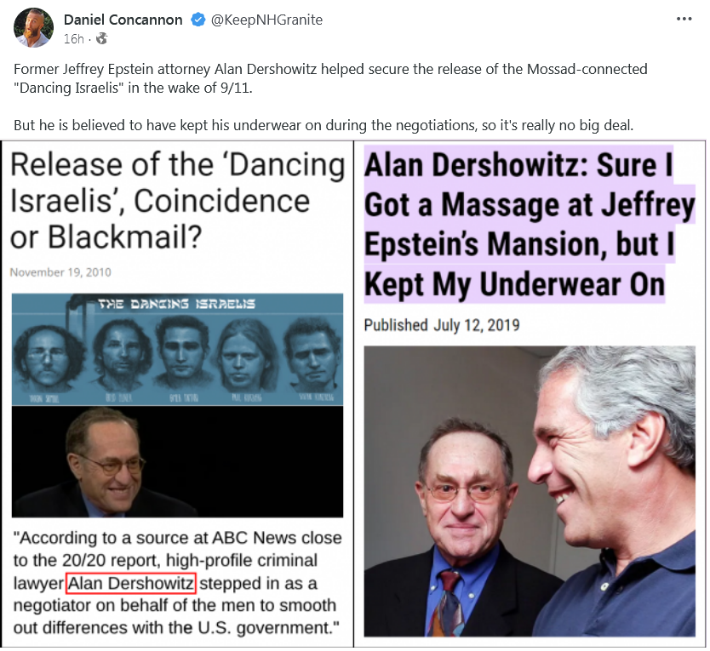Open the photo of two men smiling
This screenshot has width=710, height=651.
pos(530,491)
